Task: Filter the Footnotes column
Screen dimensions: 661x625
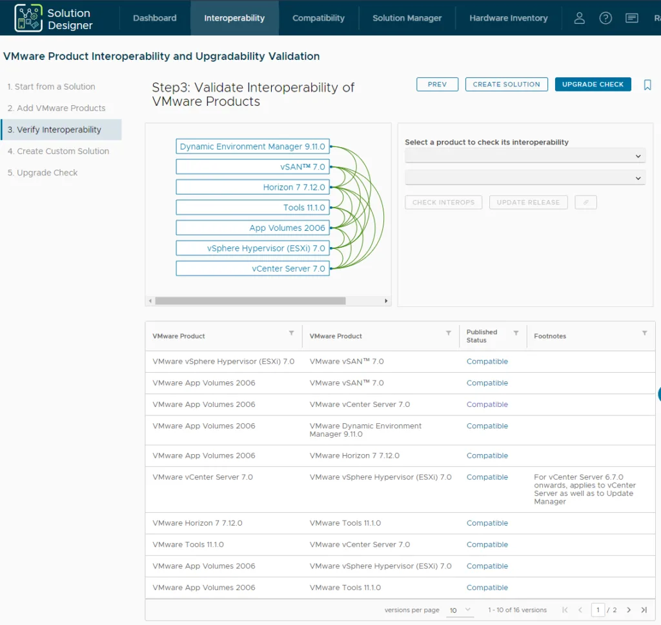Action: click(645, 333)
